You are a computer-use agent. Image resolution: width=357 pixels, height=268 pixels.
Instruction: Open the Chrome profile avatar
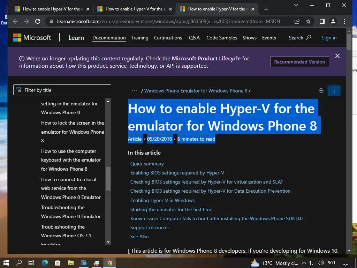pos(333,21)
